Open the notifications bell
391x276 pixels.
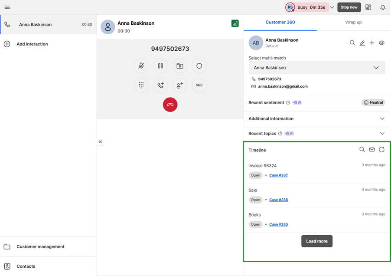click(x=383, y=7)
